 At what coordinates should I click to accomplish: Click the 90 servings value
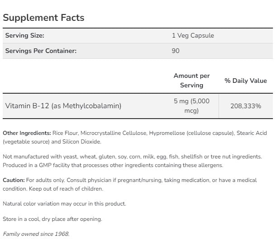(x=176, y=51)
